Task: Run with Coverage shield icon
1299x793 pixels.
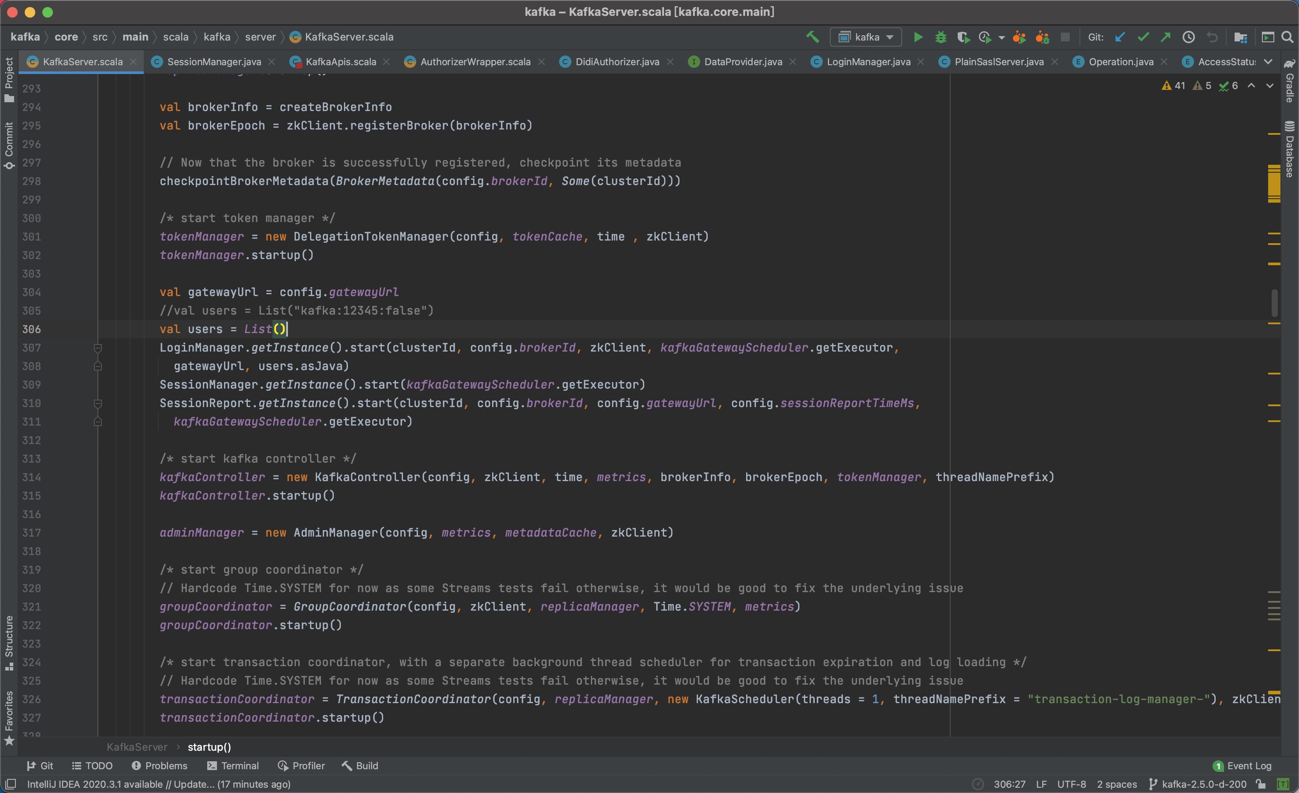Action: click(963, 37)
